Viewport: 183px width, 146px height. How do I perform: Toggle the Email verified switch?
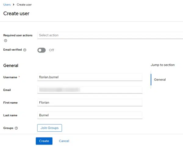[x=41, y=50]
